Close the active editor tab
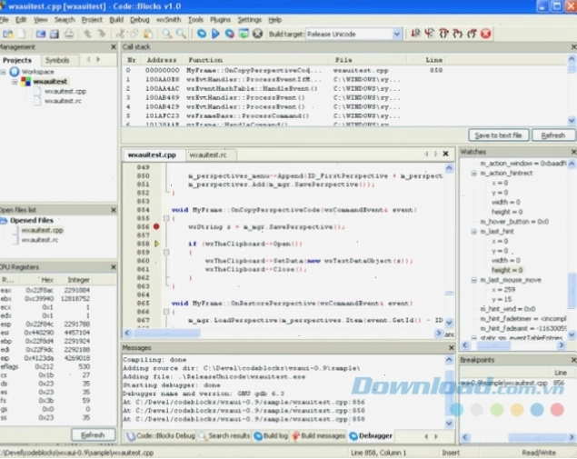 445,154
